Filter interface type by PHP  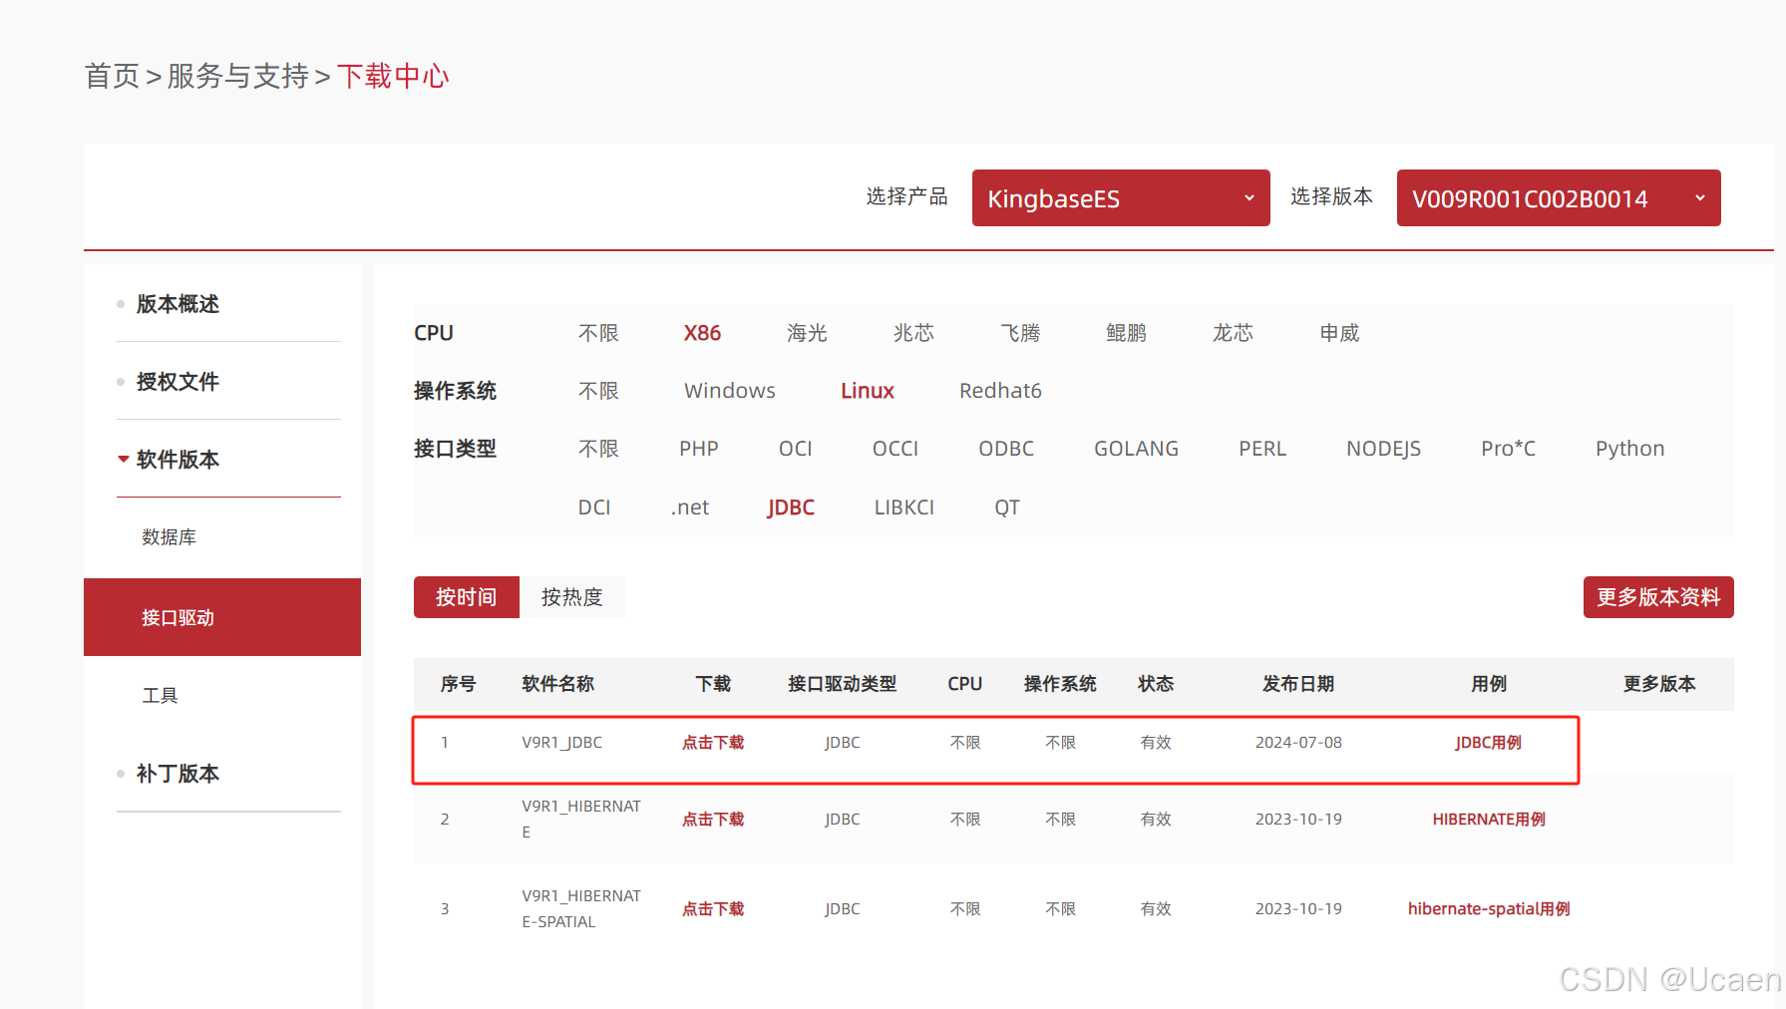click(x=698, y=449)
